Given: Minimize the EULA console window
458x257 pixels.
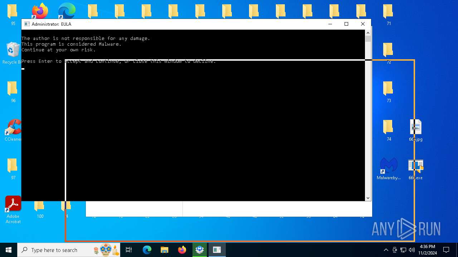Looking at the screenshot, I should pyautogui.click(x=330, y=24).
